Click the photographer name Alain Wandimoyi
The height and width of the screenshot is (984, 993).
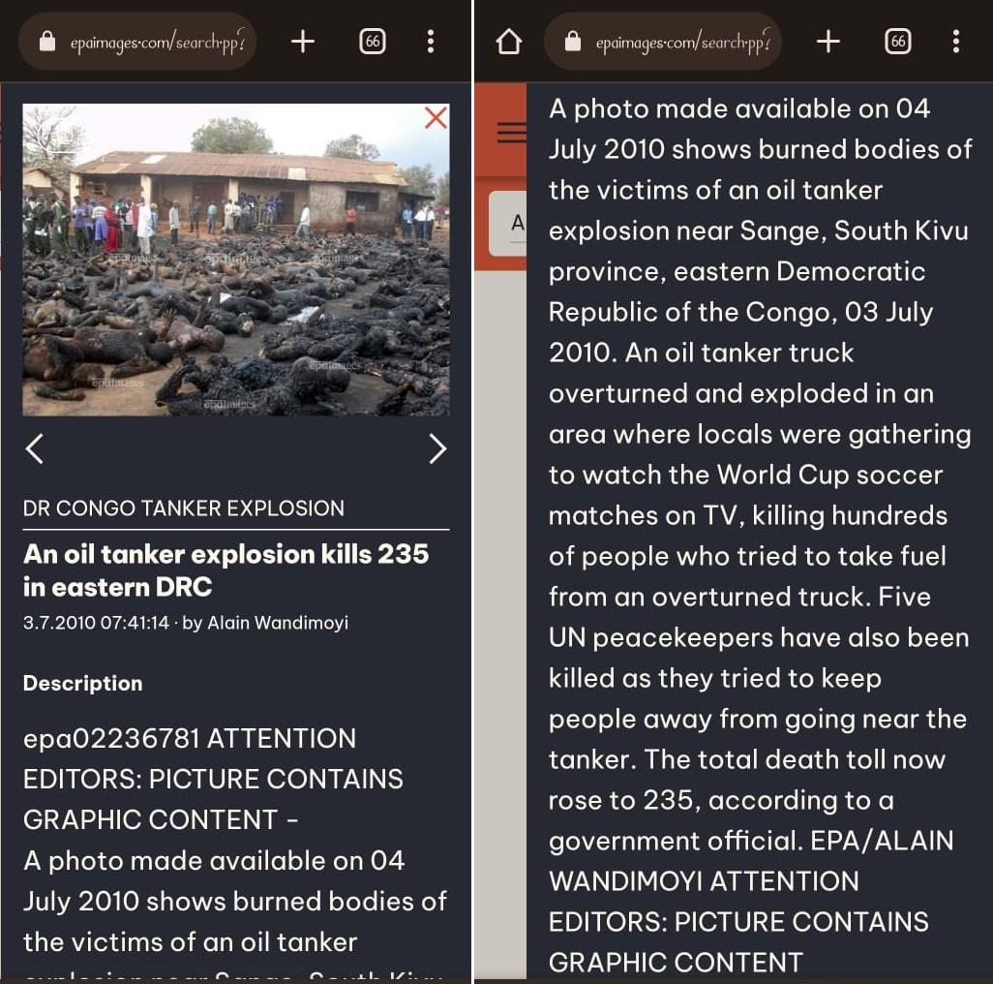pyautogui.click(x=278, y=623)
